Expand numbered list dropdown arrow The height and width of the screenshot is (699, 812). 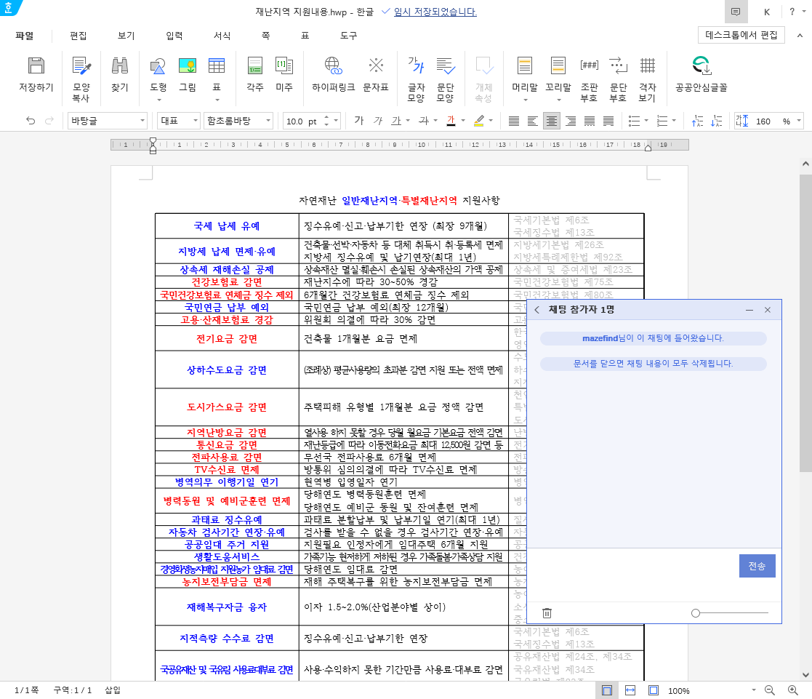point(674,121)
